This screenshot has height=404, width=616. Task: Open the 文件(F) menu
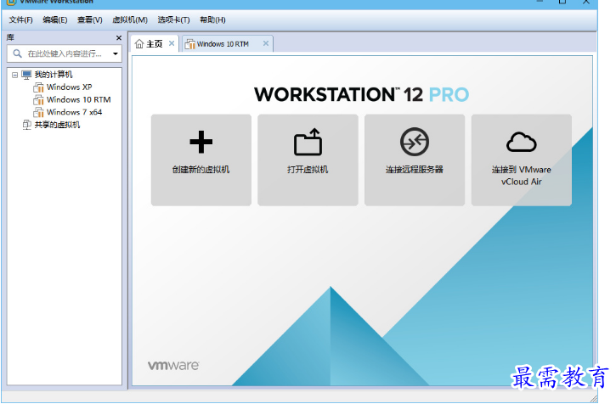coord(21,20)
